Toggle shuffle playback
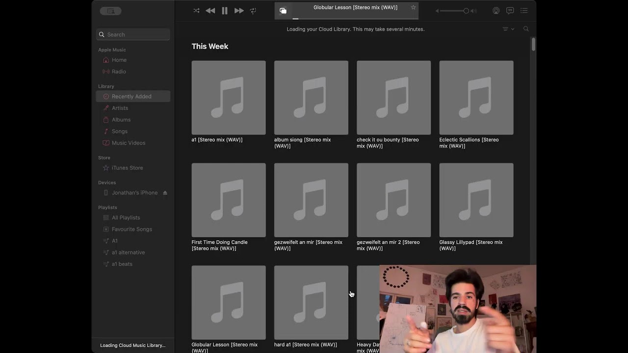Image resolution: width=628 pixels, height=353 pixels. coord(196,11)
